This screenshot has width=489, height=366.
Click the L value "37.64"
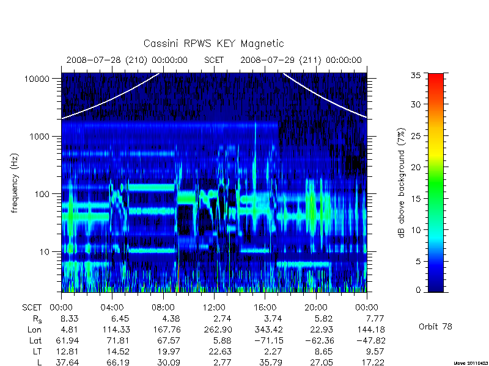coord(67,362)
